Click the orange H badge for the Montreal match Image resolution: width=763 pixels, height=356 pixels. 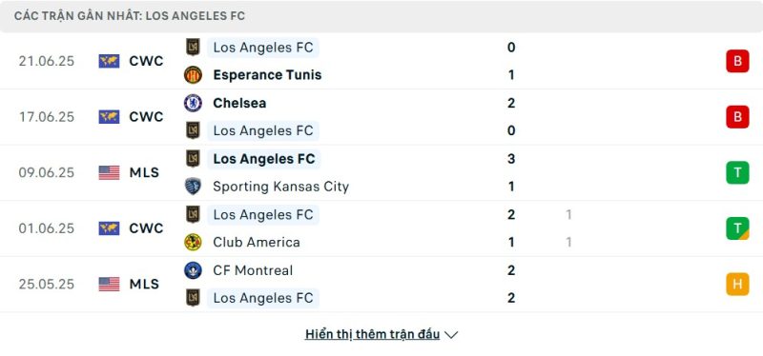tap(737, 284)
